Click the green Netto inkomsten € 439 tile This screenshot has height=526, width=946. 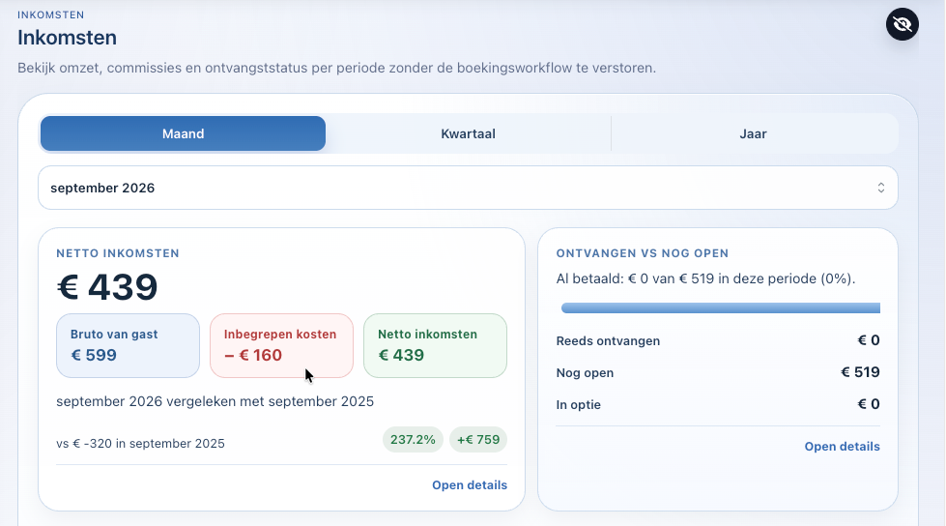(435, 345)
